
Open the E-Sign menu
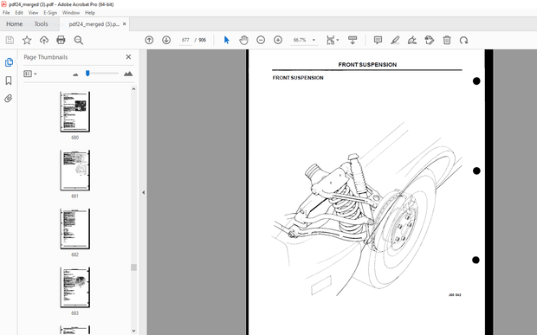pyautogui.click(x=50, y=13)
